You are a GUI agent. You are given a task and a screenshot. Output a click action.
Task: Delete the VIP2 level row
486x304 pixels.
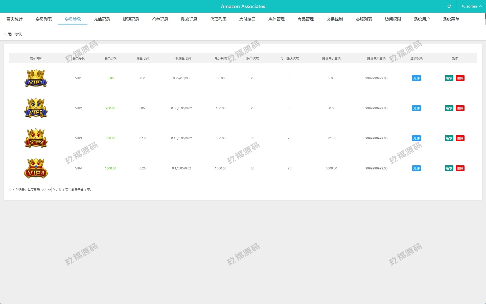tap(460, 108)
